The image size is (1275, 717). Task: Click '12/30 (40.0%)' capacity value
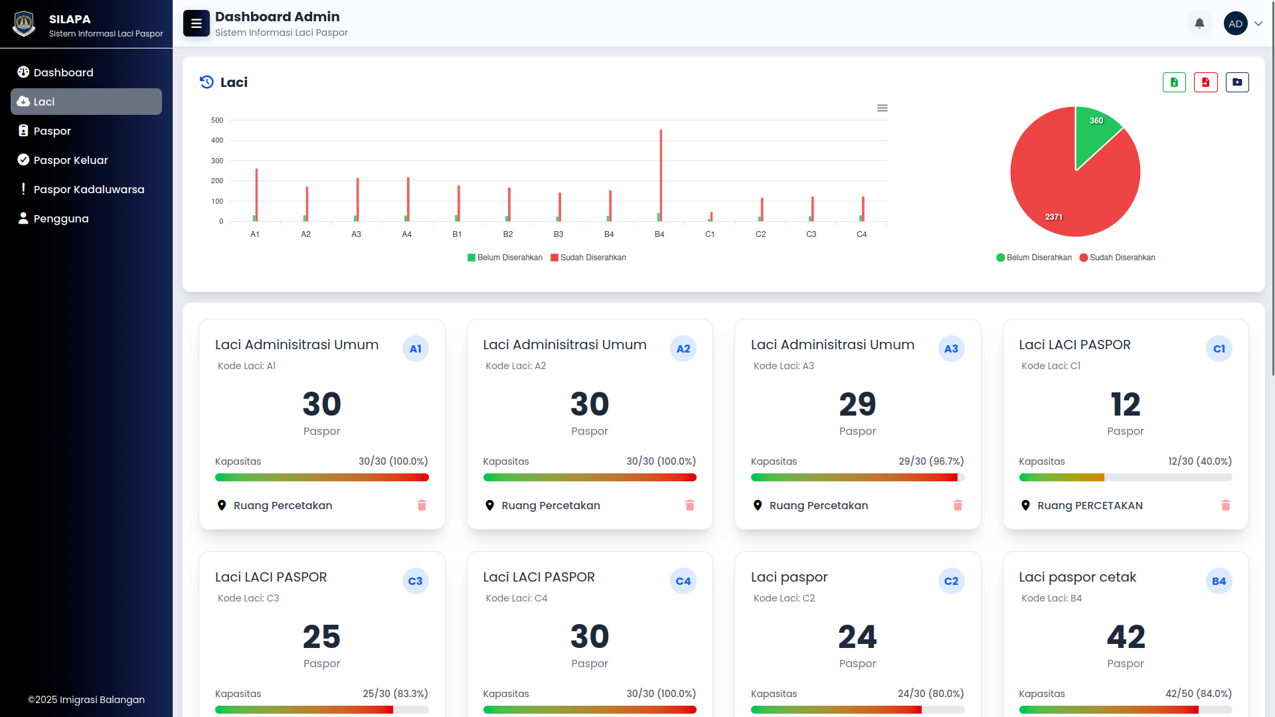(1200, 461)
